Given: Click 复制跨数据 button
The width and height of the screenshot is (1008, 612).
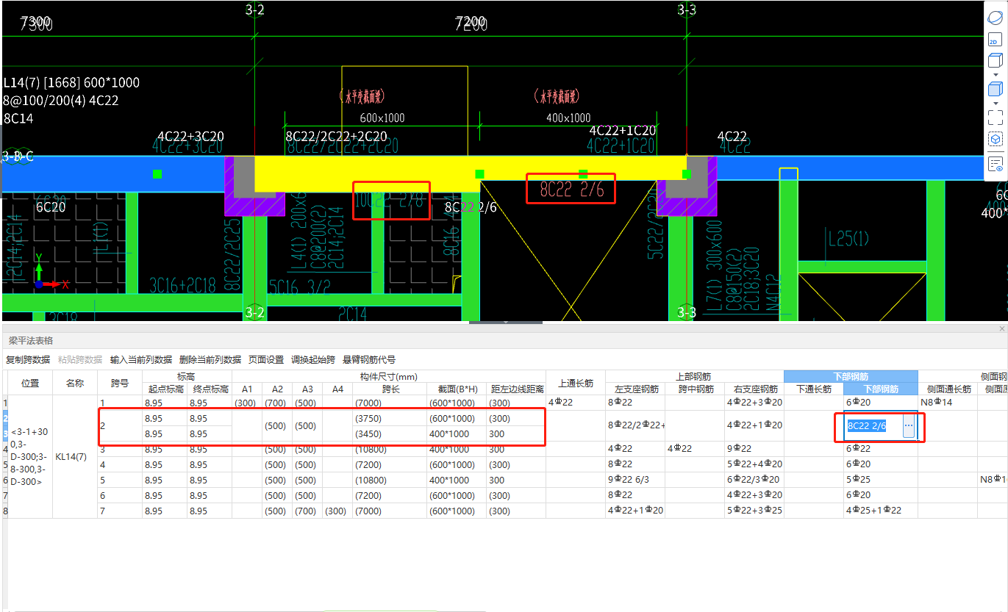Looking at the screenshot, I should click(28, 360).
